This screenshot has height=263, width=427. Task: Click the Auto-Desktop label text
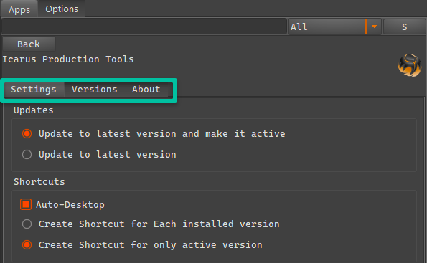click(x=70, y=205)
